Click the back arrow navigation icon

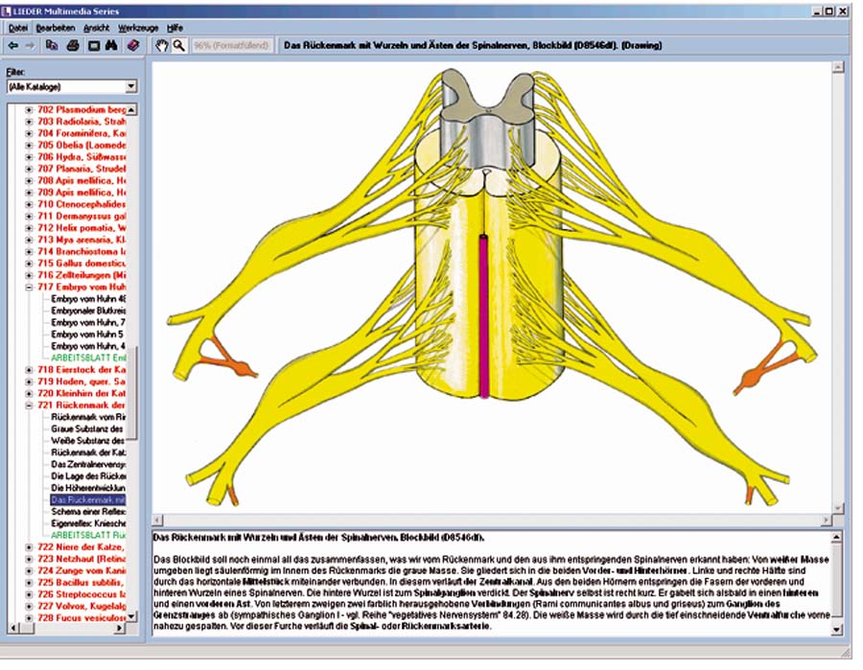point(13,46)
